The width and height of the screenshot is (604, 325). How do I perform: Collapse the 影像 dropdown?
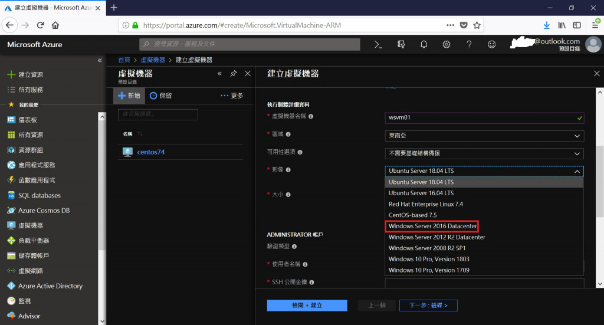point(484,171)
